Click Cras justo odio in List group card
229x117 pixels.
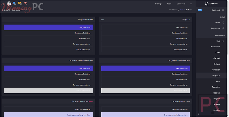(145, 27)
